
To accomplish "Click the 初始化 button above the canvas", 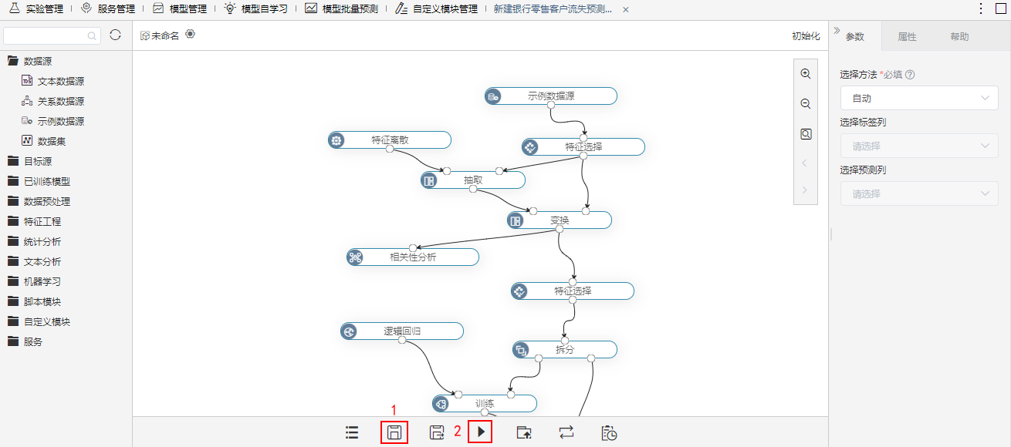I will [x=806, y=36].
